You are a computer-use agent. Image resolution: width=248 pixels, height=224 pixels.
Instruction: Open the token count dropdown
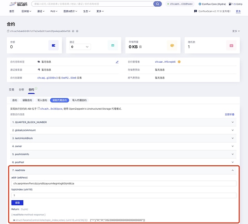[80, 47]
